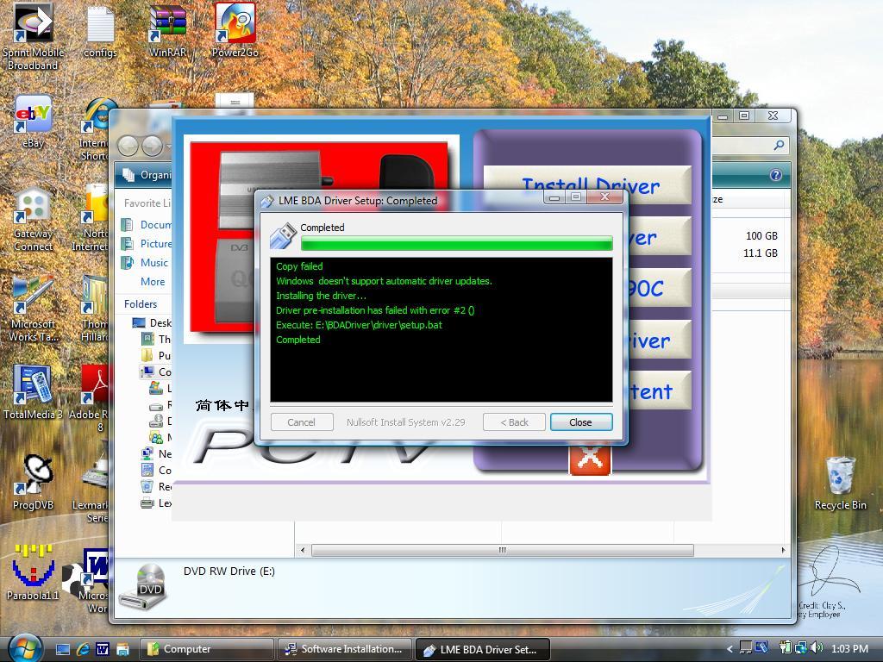Click the green installation progress bar
This screenshot has width=883, height=662.
[457, 243]
